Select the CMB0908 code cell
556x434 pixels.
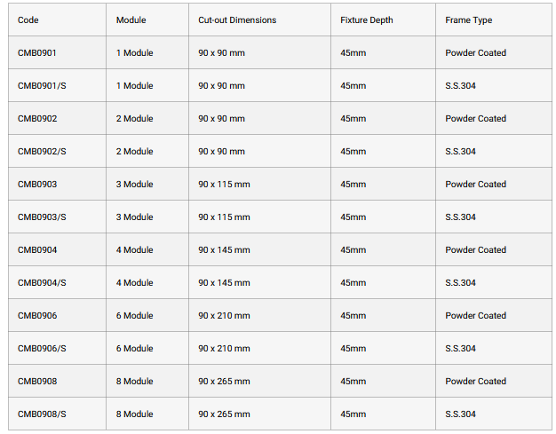click(x=37, y=382)
